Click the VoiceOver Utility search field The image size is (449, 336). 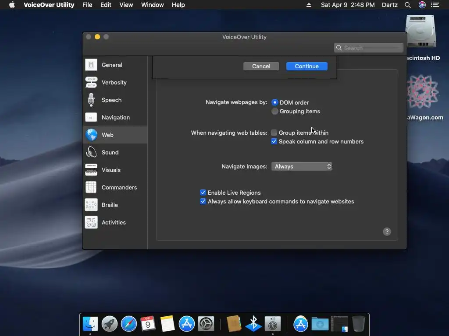pos(368,48)
